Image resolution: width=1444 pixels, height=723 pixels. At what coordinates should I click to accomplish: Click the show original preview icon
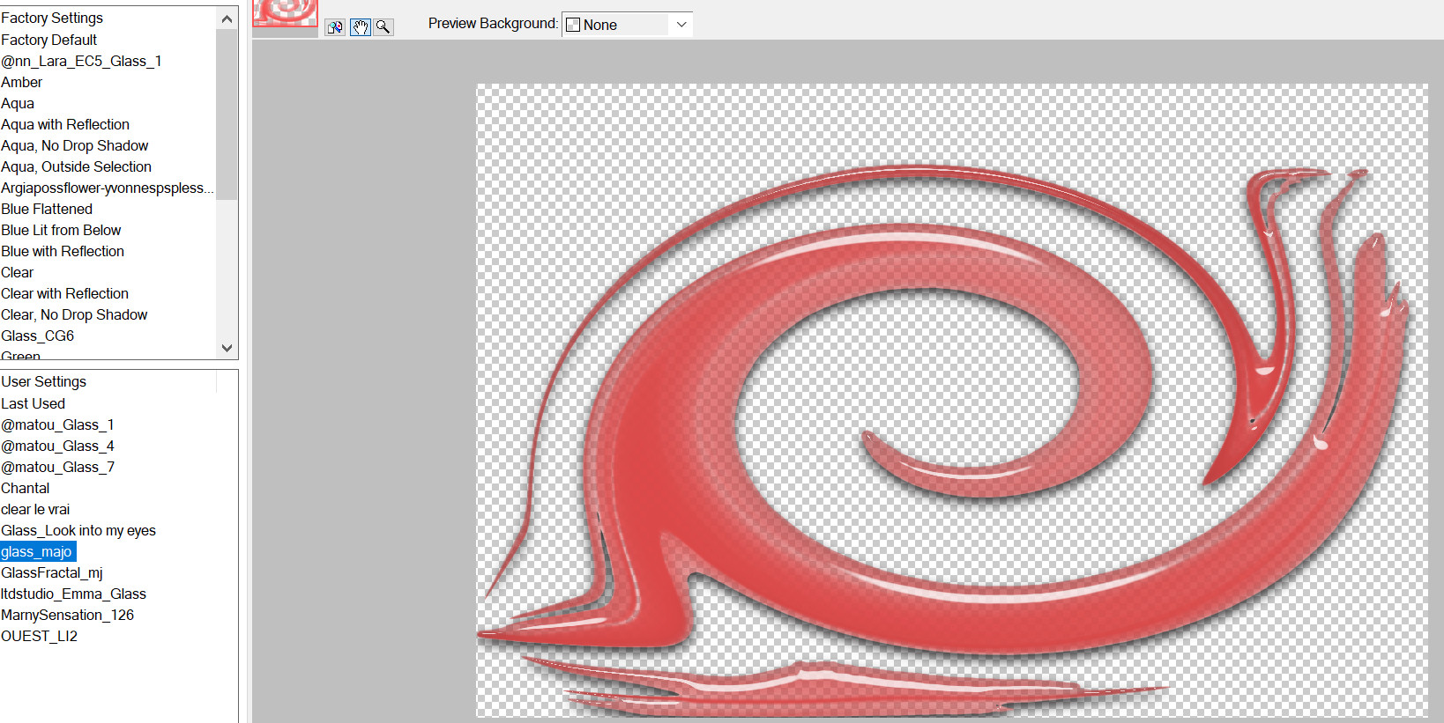click(x=335, y=27)
